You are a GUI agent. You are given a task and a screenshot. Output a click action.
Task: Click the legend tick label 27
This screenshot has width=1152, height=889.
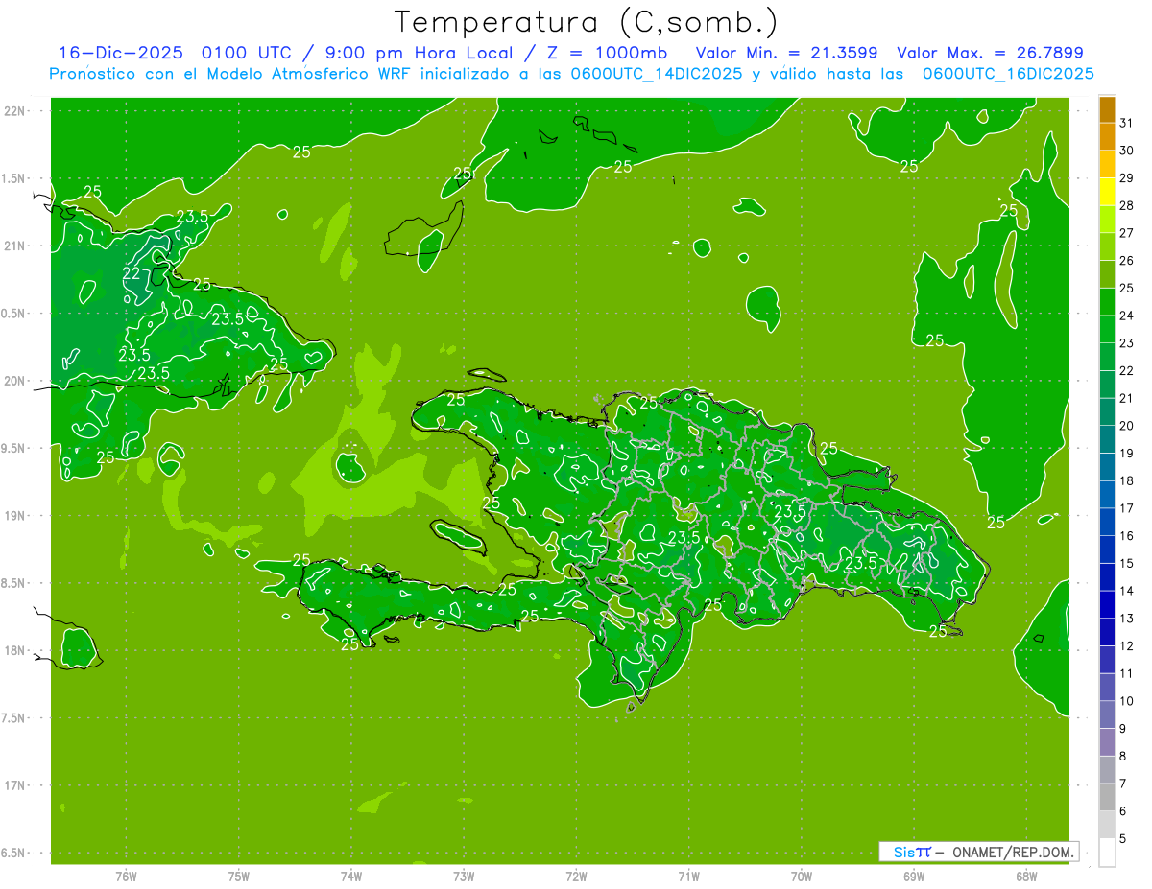(1127, 233)
